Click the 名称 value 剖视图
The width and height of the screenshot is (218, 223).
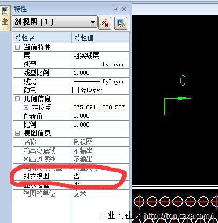83,142
